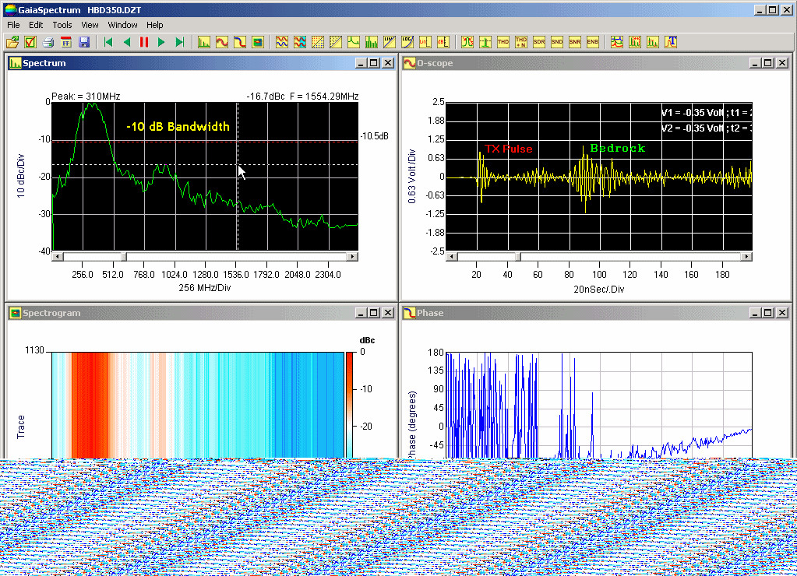Open the Tools menu
Image resolution: width=797 pixels, height=576 pixels.
[x=62, y=25]
